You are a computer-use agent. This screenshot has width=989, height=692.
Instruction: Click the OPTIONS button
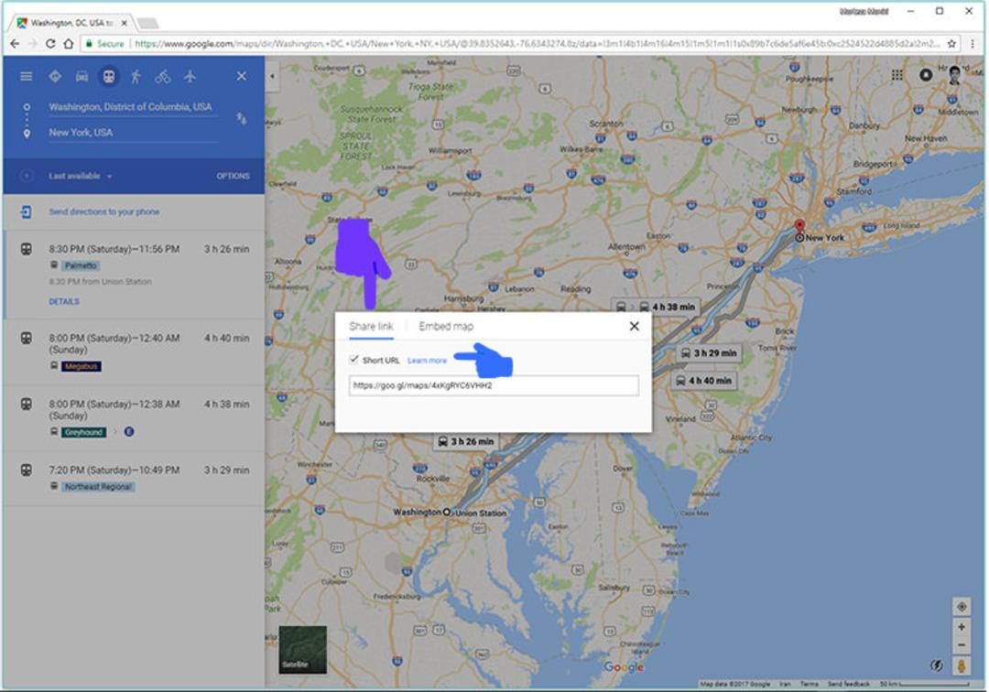pyautogui.click(x=233, y=176)
